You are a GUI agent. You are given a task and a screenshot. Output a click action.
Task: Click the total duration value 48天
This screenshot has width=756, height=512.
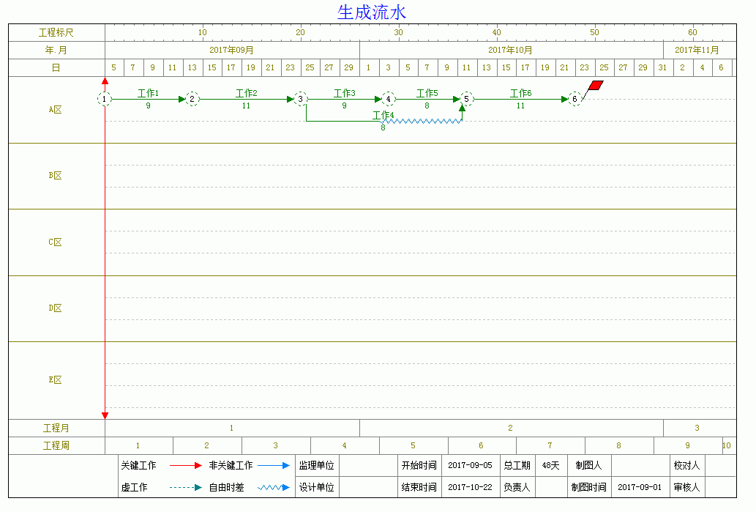[550, 466]
